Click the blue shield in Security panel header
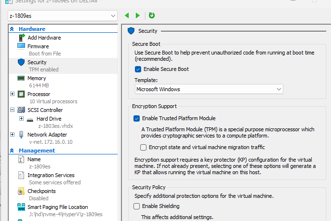 point(131,31)
